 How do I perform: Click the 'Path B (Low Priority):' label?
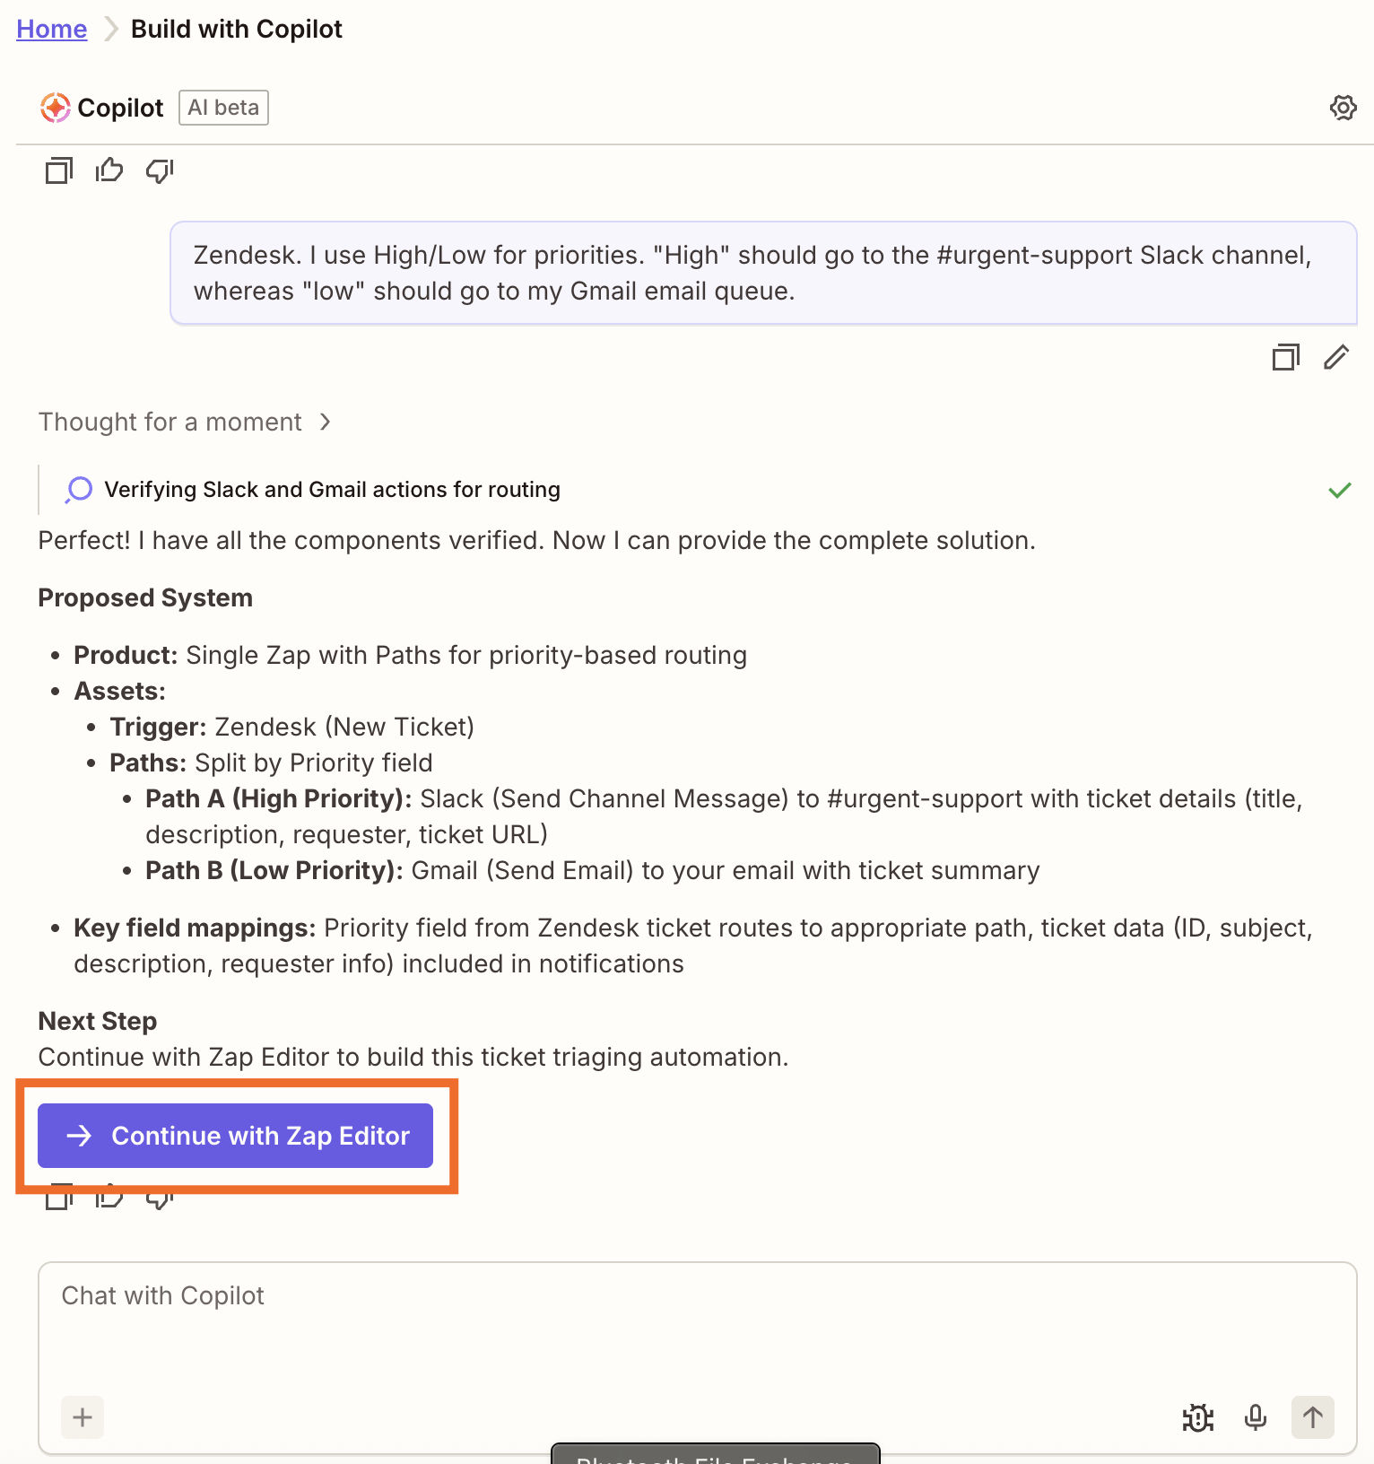pos(274,870)
